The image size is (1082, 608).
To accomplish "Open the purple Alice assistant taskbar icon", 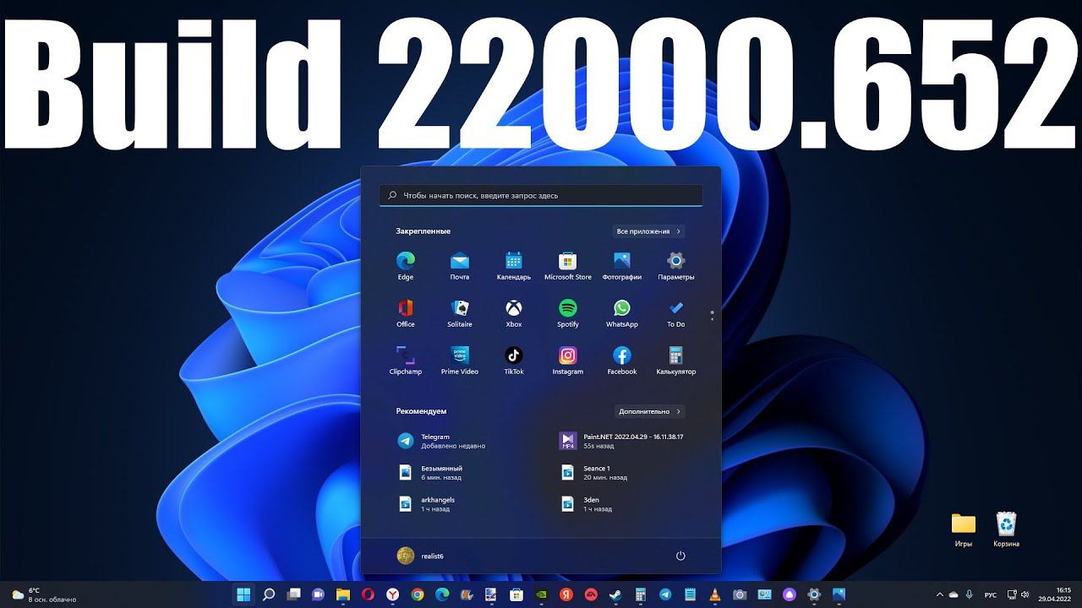I will click(x=790, y=594).
